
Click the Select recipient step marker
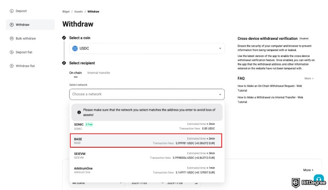(64, 63)
